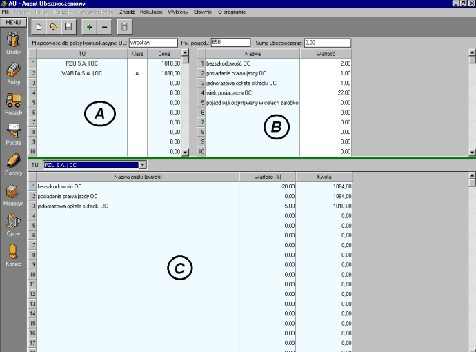Select the PZU S.A. | OC row
Image resolution: width=476 pixels, height=352 pixels.
click(x=82, y=63)
